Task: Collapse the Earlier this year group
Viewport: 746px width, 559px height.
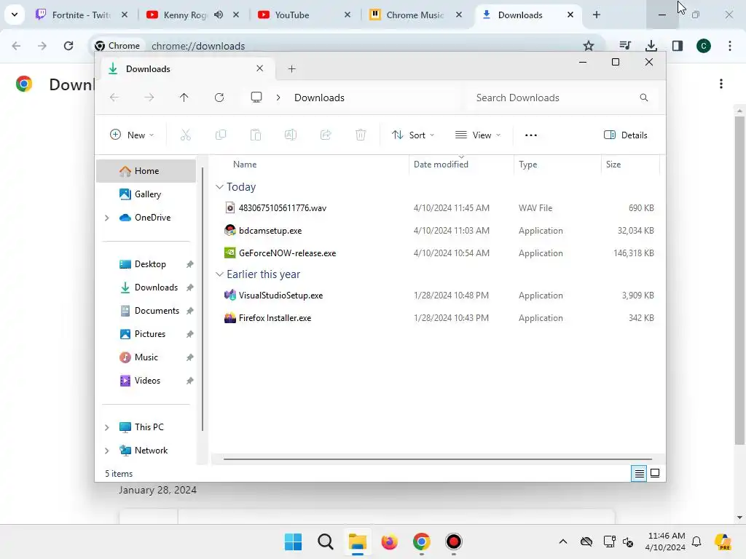Action: coord(219,274)
